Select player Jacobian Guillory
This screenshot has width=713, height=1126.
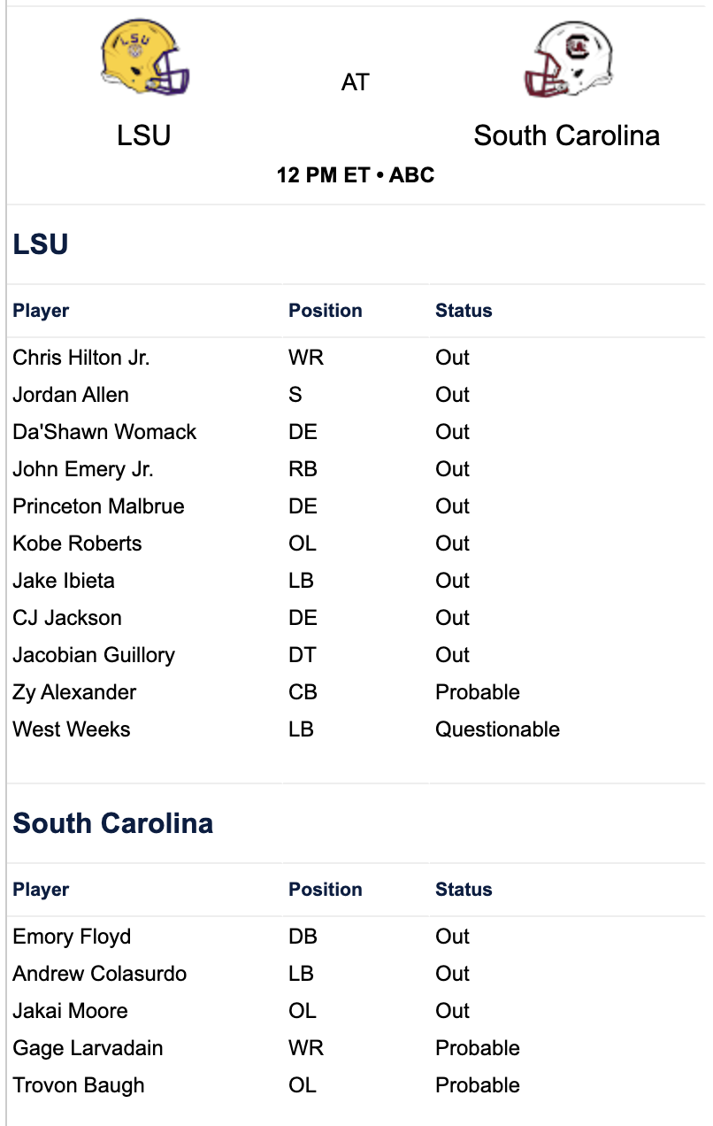pos(94,655)
